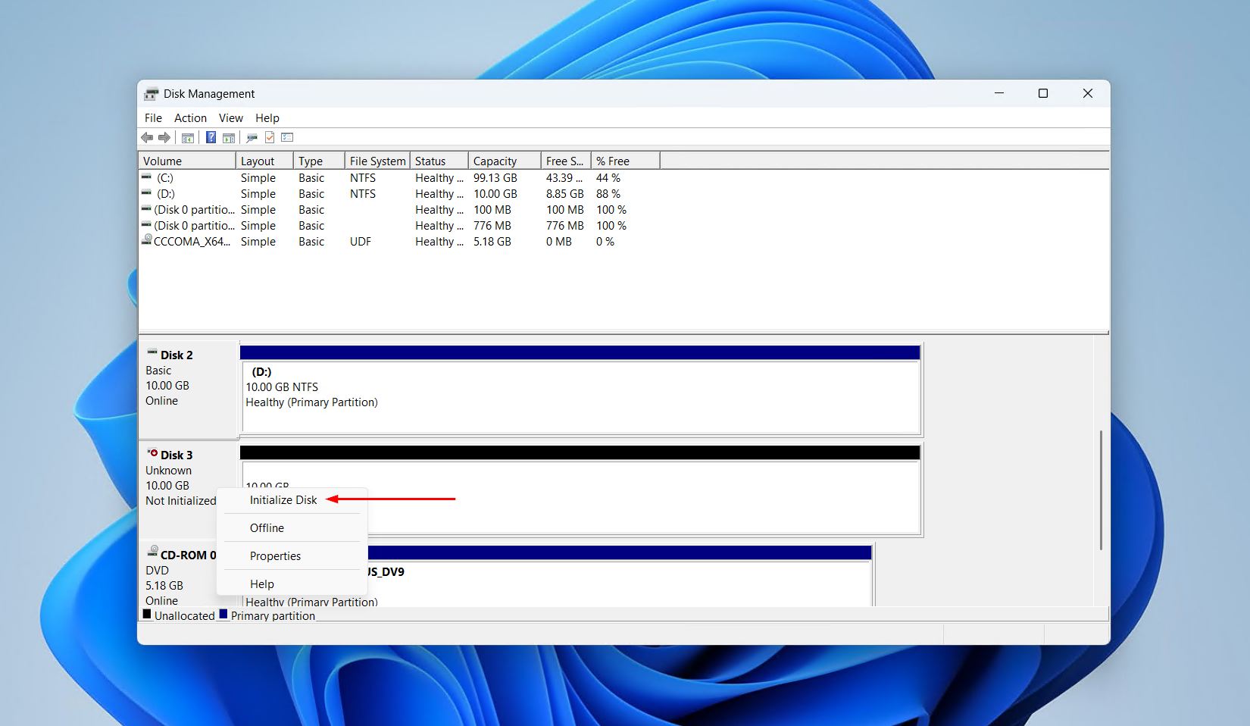The height and width of the screenshot is (726, 1250).
Task: Click the CD-ROM 0 disc icon
Action: [152, 551]
